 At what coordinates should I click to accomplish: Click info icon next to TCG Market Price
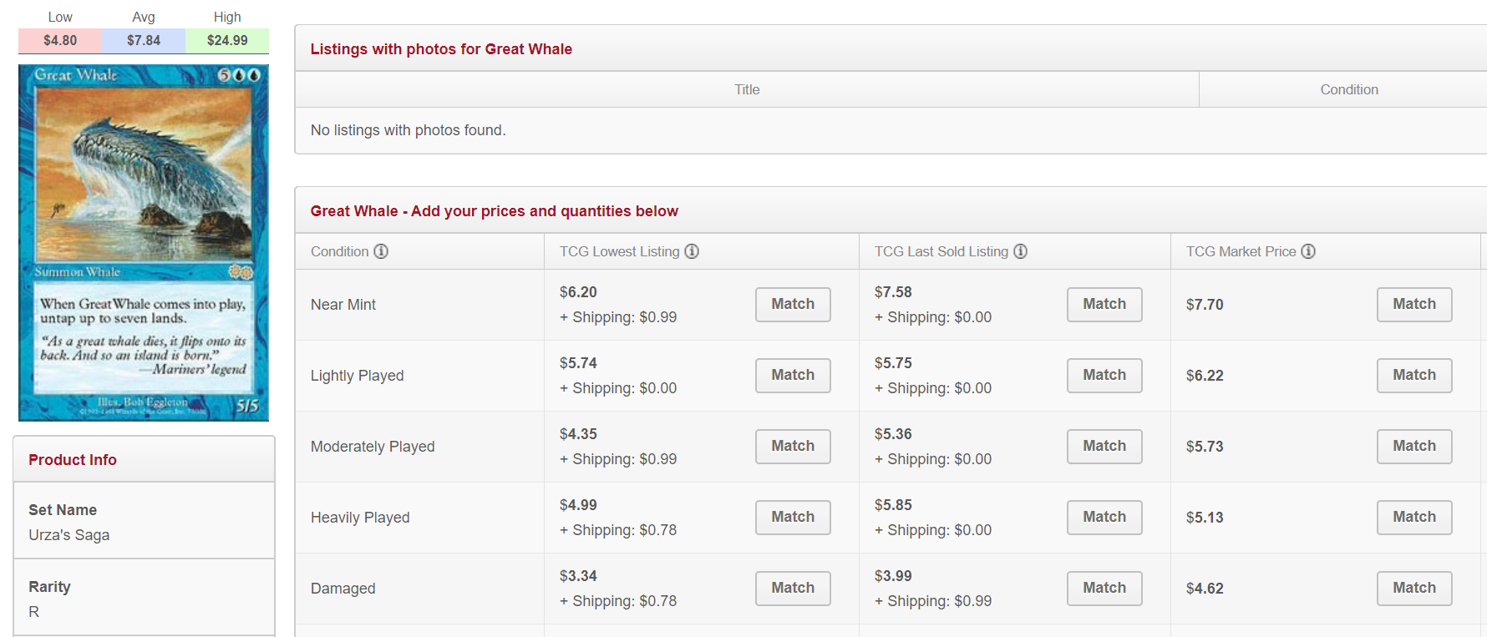pyautogui.click(x=1308, y=251)
